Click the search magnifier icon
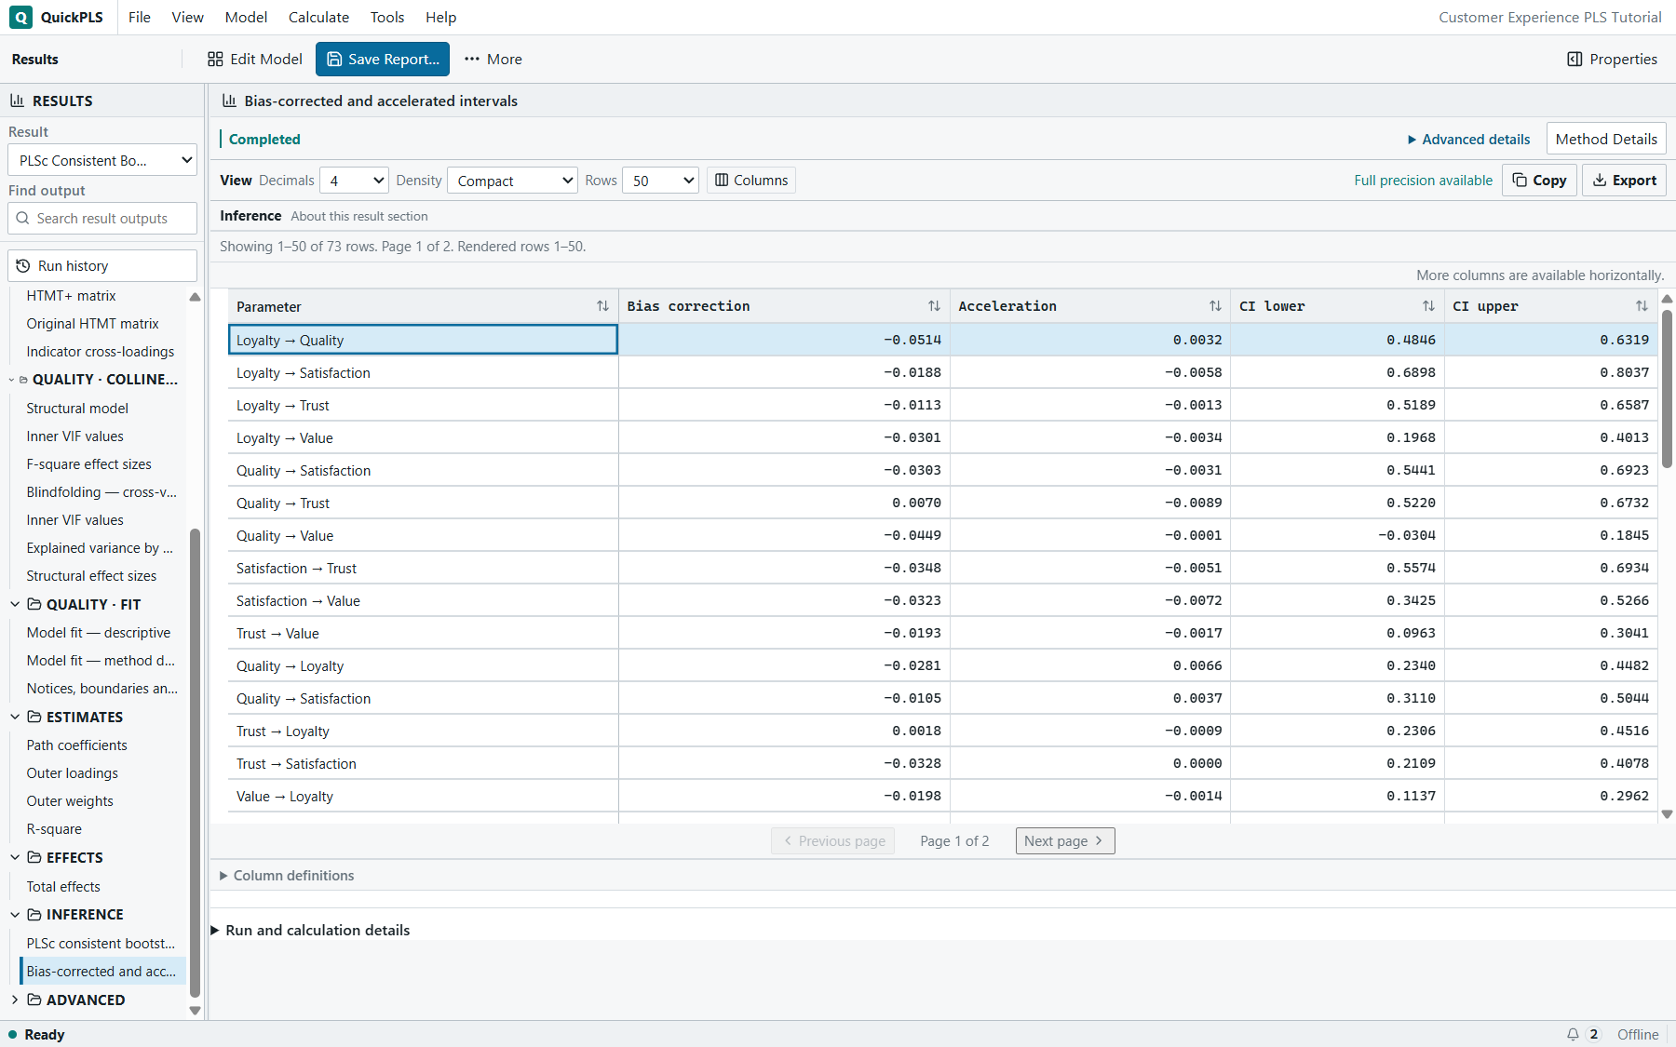Viewport: 1676px width, 1047px height. 22,219
